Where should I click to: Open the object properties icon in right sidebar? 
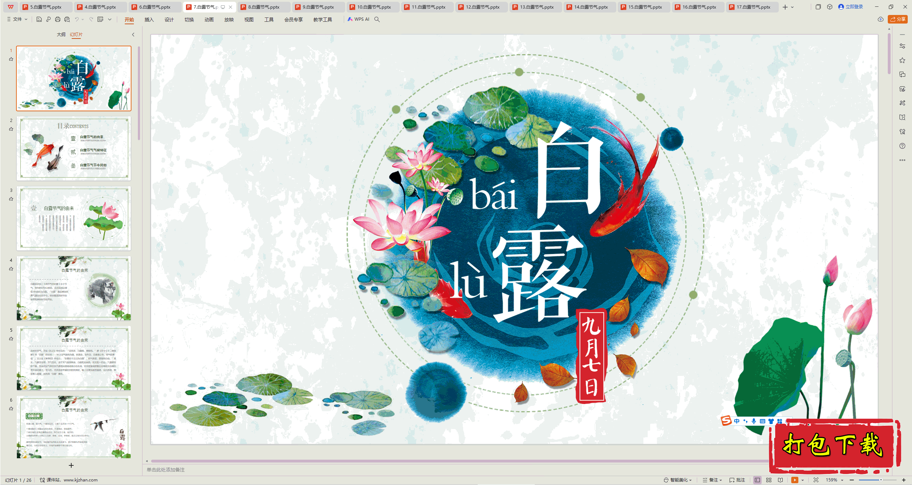[x=902, y=46]
